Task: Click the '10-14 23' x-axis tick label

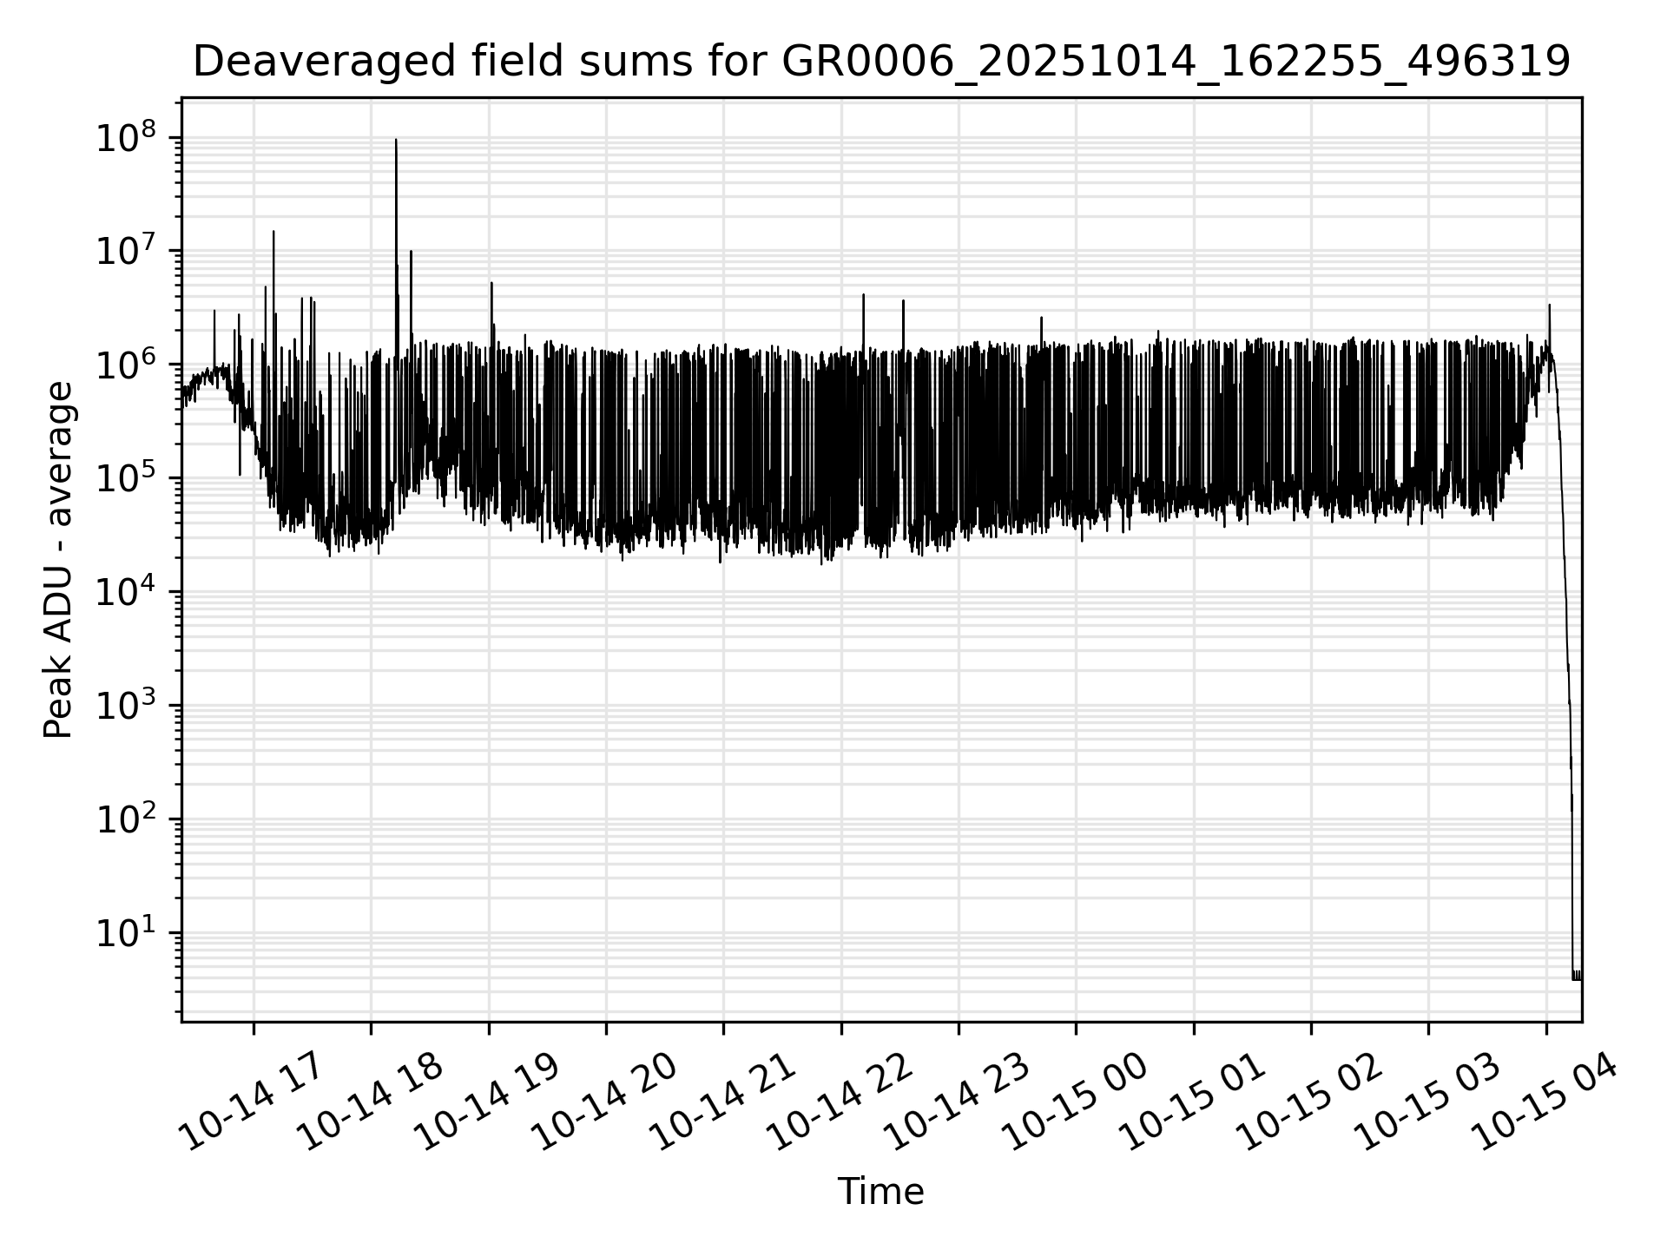Action: click(958, 1102)
